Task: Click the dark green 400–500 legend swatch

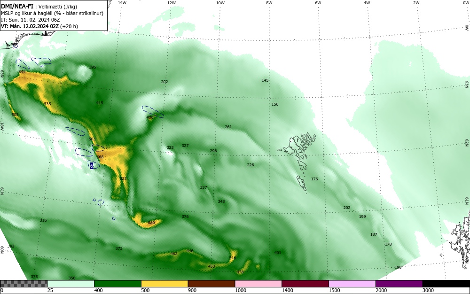Action: 117,284
